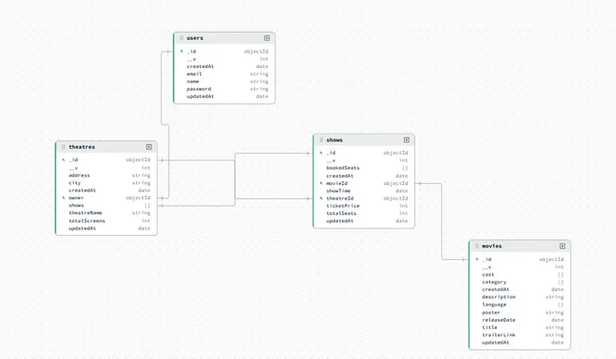
Task: Click the key icon beside users _id
Action: coord(181,51)
